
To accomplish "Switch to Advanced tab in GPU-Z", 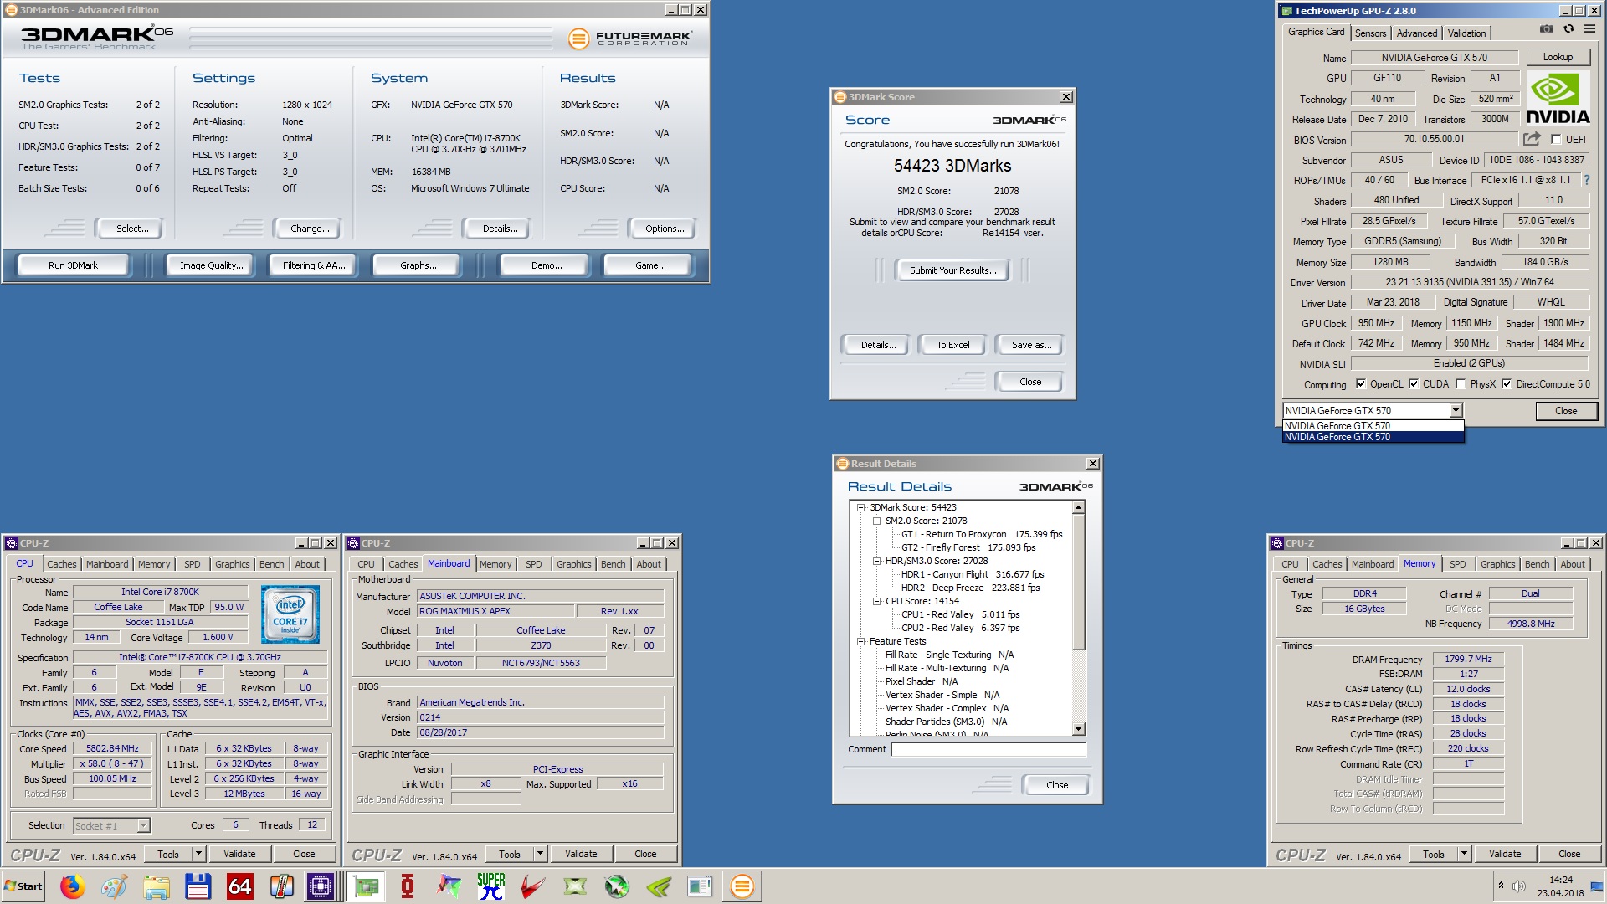I will click(1416, 33).
